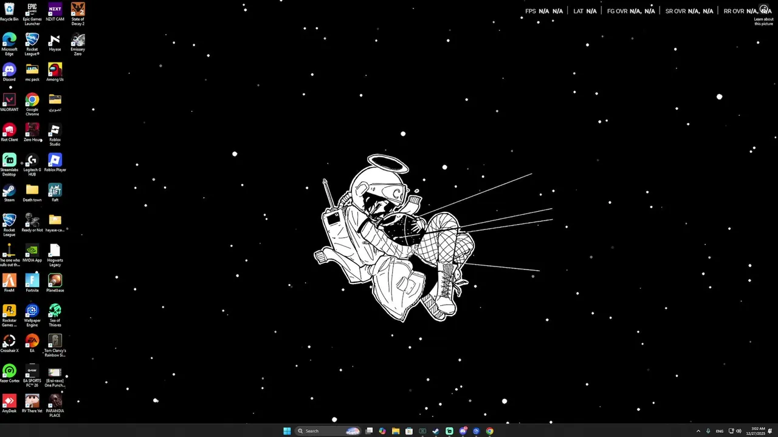
Task: Click the microphone icon in system tray
Action: 708,431
